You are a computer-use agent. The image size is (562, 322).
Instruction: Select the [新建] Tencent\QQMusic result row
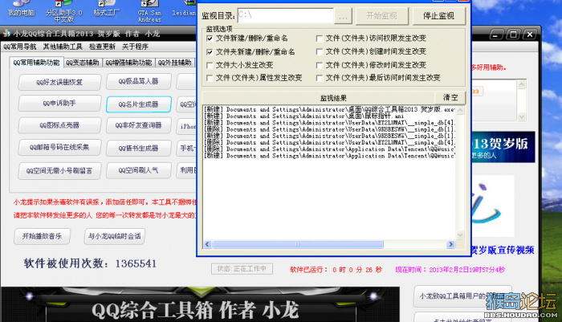329,156
